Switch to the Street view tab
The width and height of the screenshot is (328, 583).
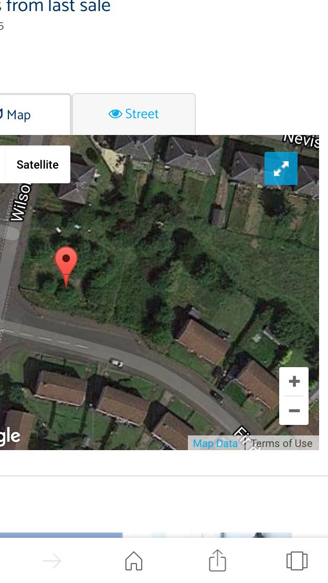click(x=134, y=114)
